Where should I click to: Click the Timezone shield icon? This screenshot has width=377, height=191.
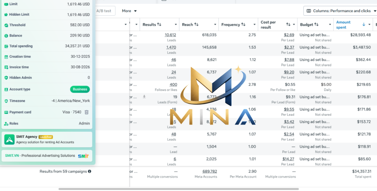pyautogui.click(x=6, y=101)
